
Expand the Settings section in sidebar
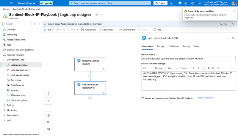(x=4, y=105)
